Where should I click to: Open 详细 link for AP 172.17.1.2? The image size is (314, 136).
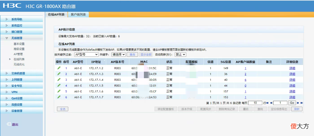pos(292,68)
